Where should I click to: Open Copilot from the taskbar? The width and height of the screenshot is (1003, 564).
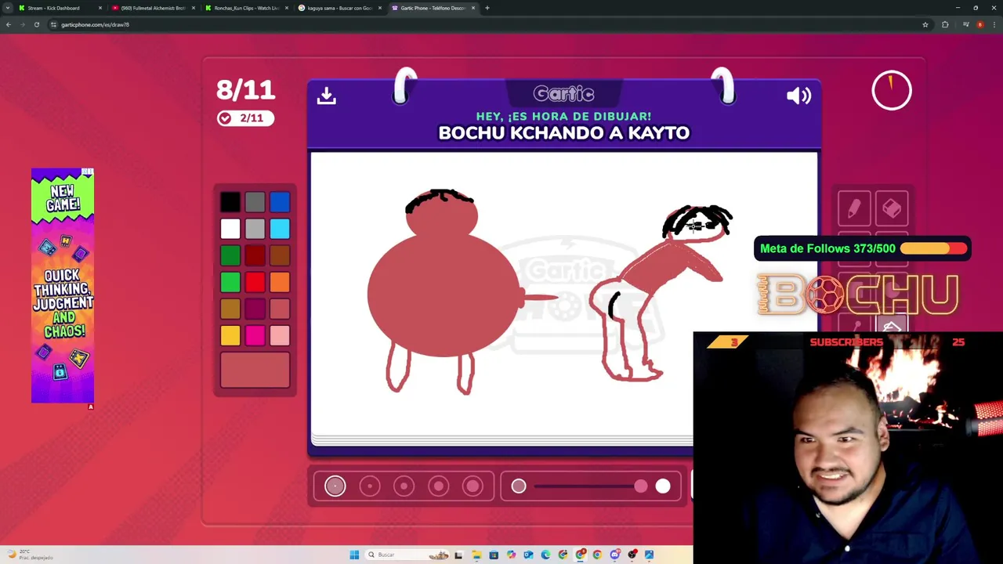pyautogui.click(x=511, y=555)
